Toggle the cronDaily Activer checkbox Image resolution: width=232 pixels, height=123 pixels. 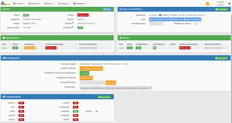coord(96,111)
